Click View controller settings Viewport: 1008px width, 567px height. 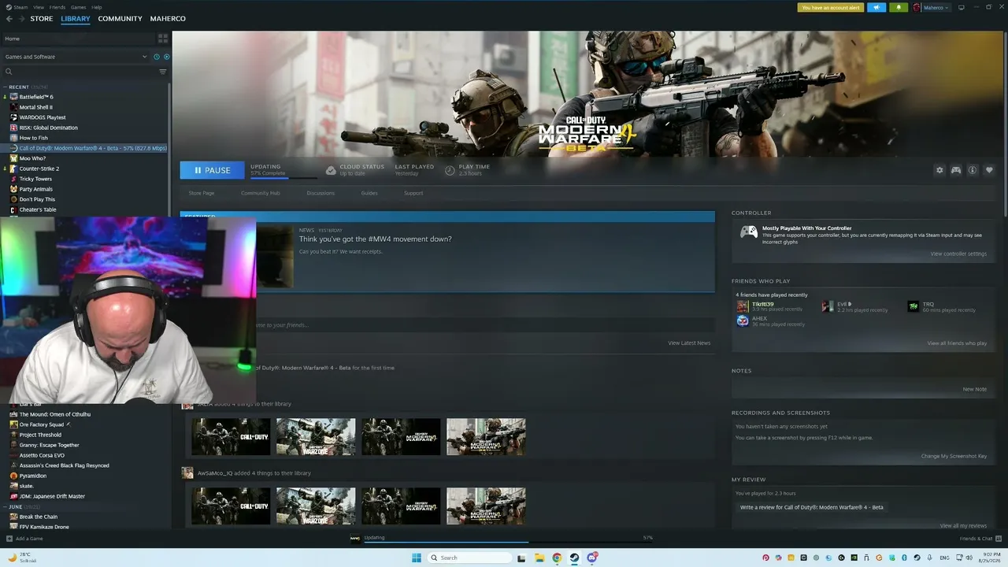958,254
